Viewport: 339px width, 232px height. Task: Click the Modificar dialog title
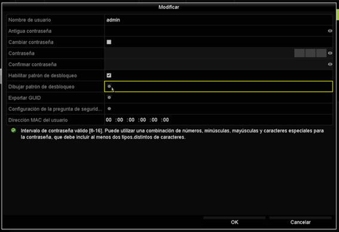(x=169, y=7)
